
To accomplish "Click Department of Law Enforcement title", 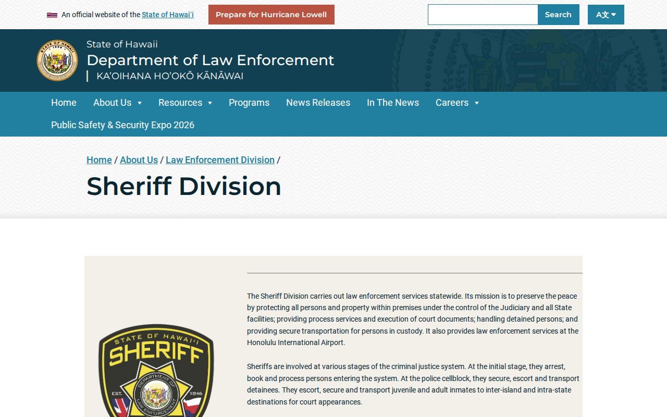I will (x=210, y=60).
